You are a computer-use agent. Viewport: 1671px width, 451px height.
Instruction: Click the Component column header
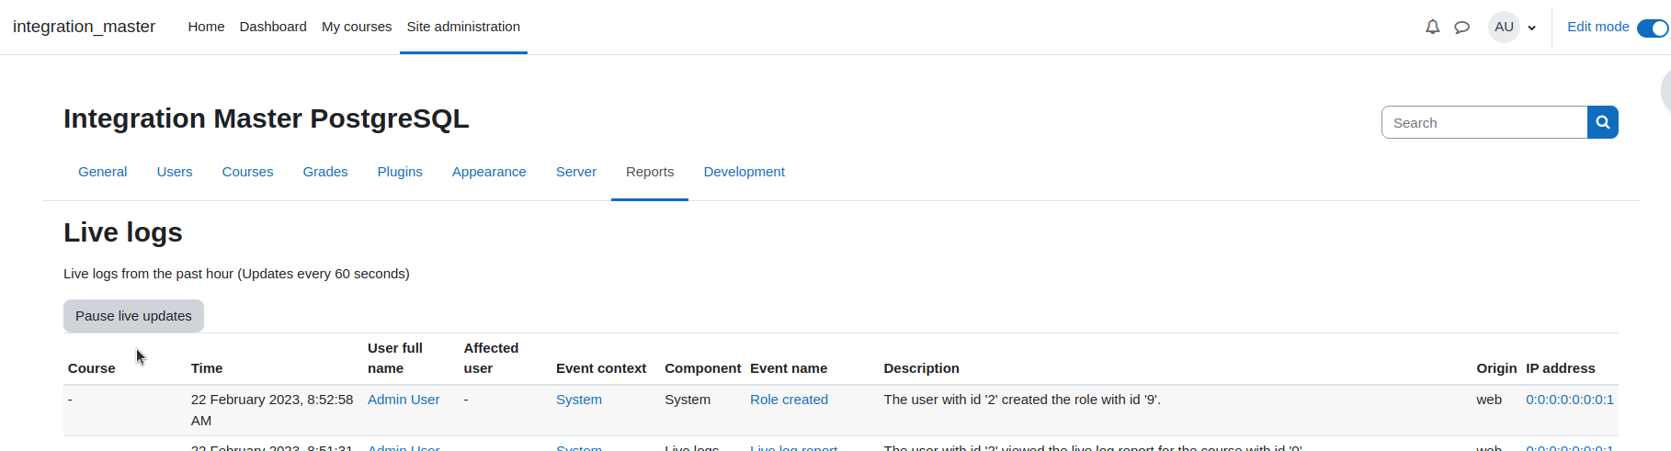click(702, 368)
